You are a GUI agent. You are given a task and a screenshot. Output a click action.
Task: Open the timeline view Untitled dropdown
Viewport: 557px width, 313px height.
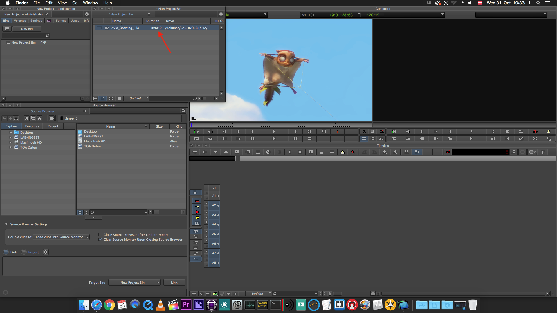[259, 294]
